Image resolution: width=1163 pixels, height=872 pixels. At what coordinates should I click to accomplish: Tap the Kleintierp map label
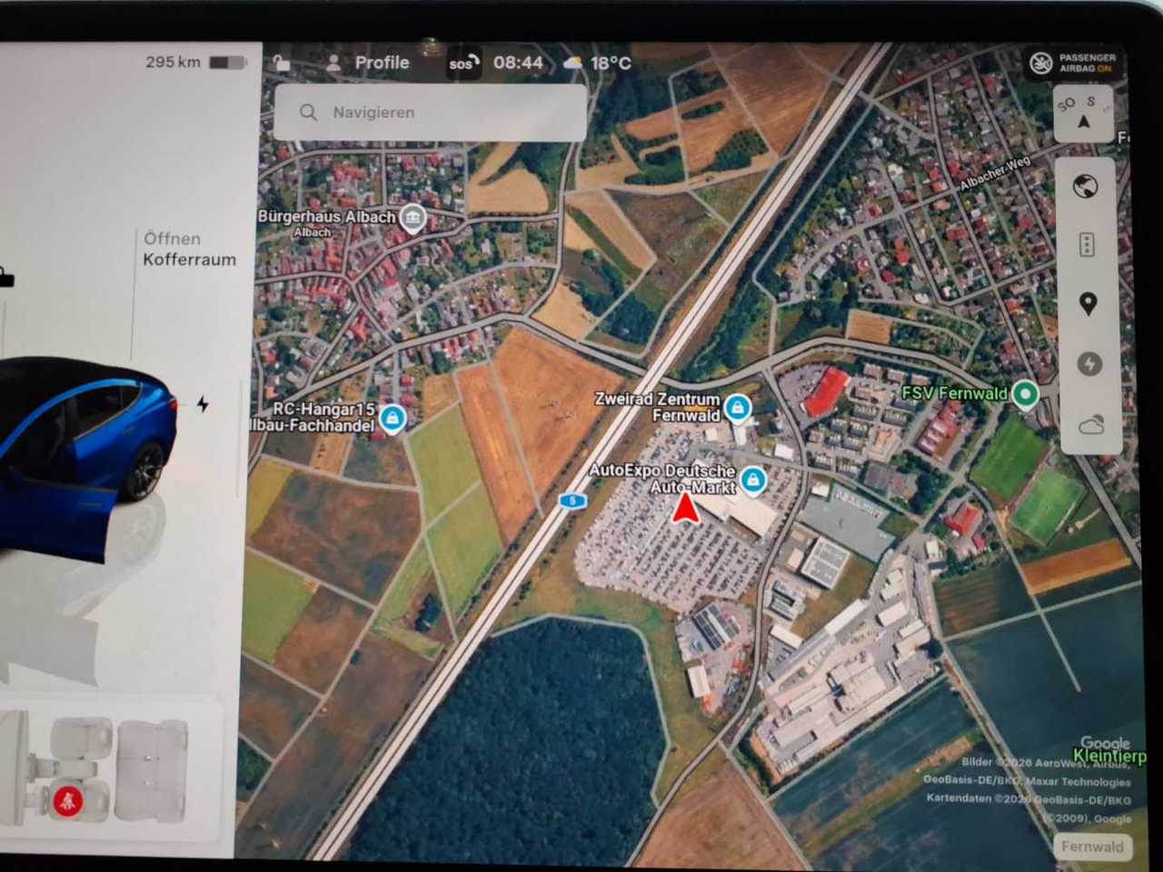tap(1108, 756)
